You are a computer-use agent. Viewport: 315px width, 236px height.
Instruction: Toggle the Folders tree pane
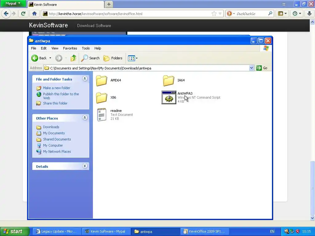point(113,58)
